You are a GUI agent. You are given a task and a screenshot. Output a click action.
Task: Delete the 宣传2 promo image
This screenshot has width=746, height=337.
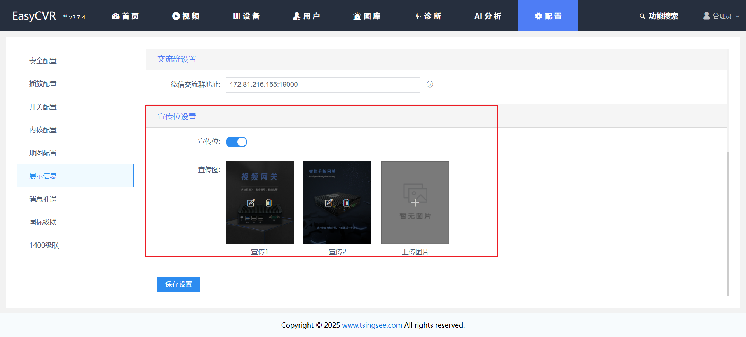[346, 202]
